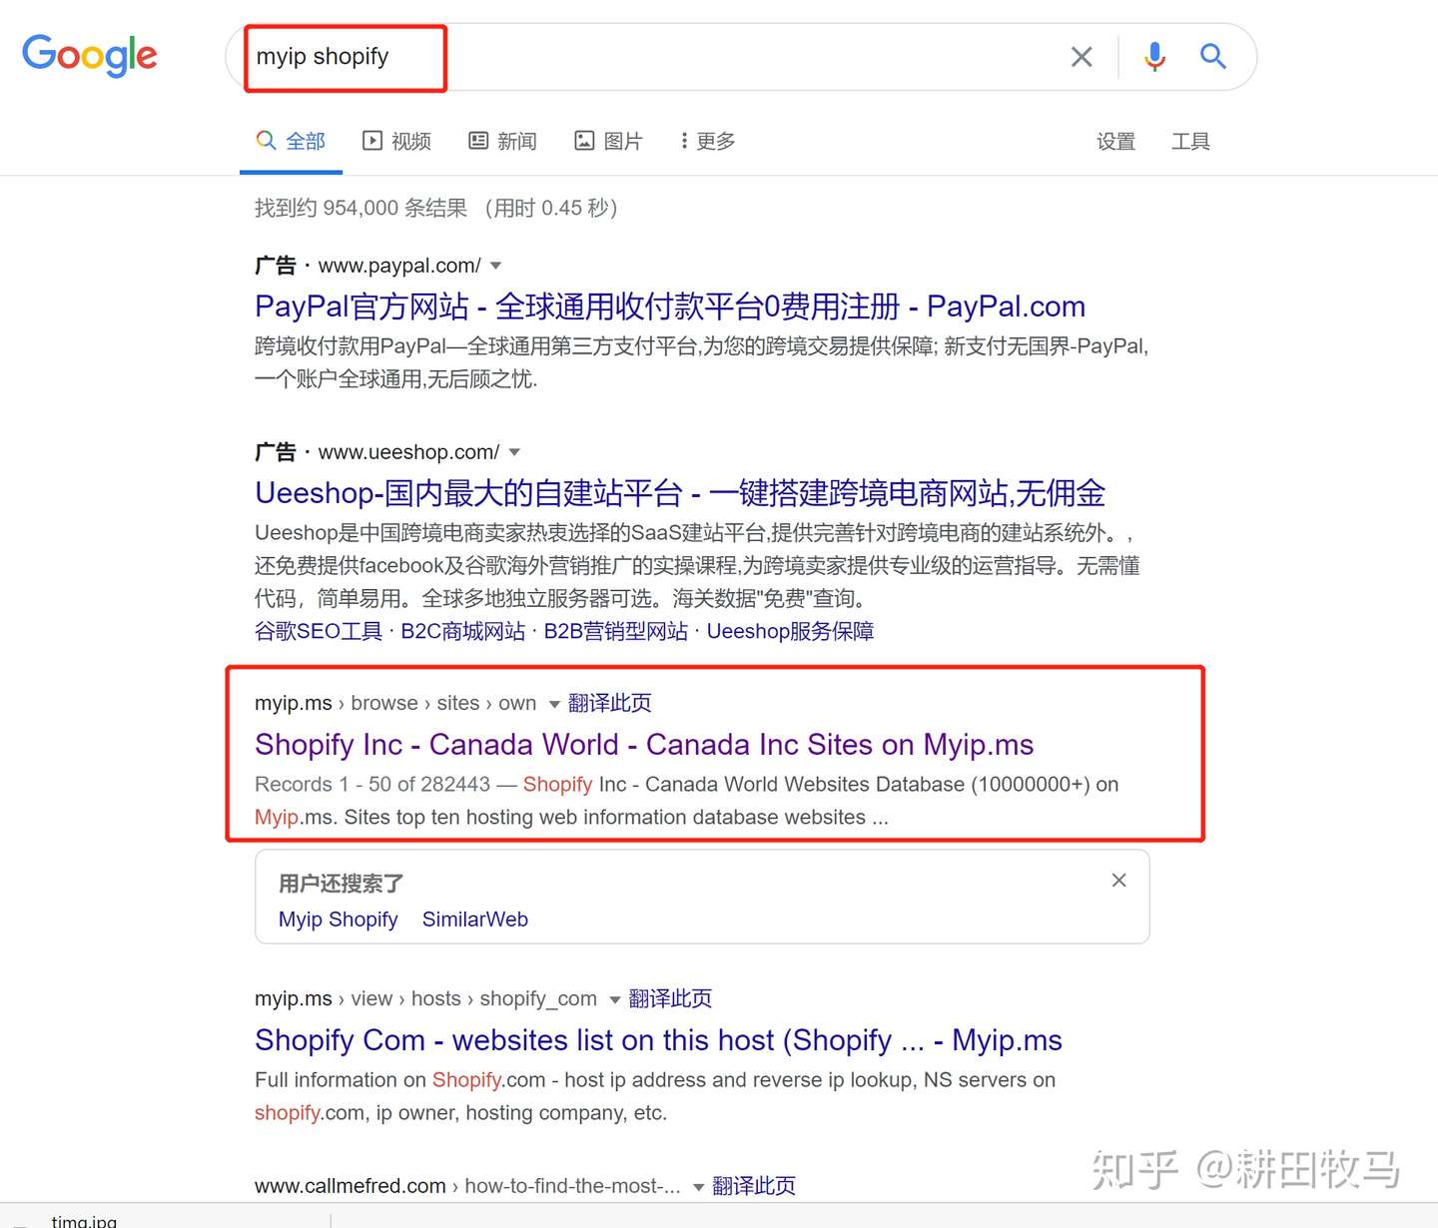Click the www.callmefred.com result URL

(x=351, y=1186)
